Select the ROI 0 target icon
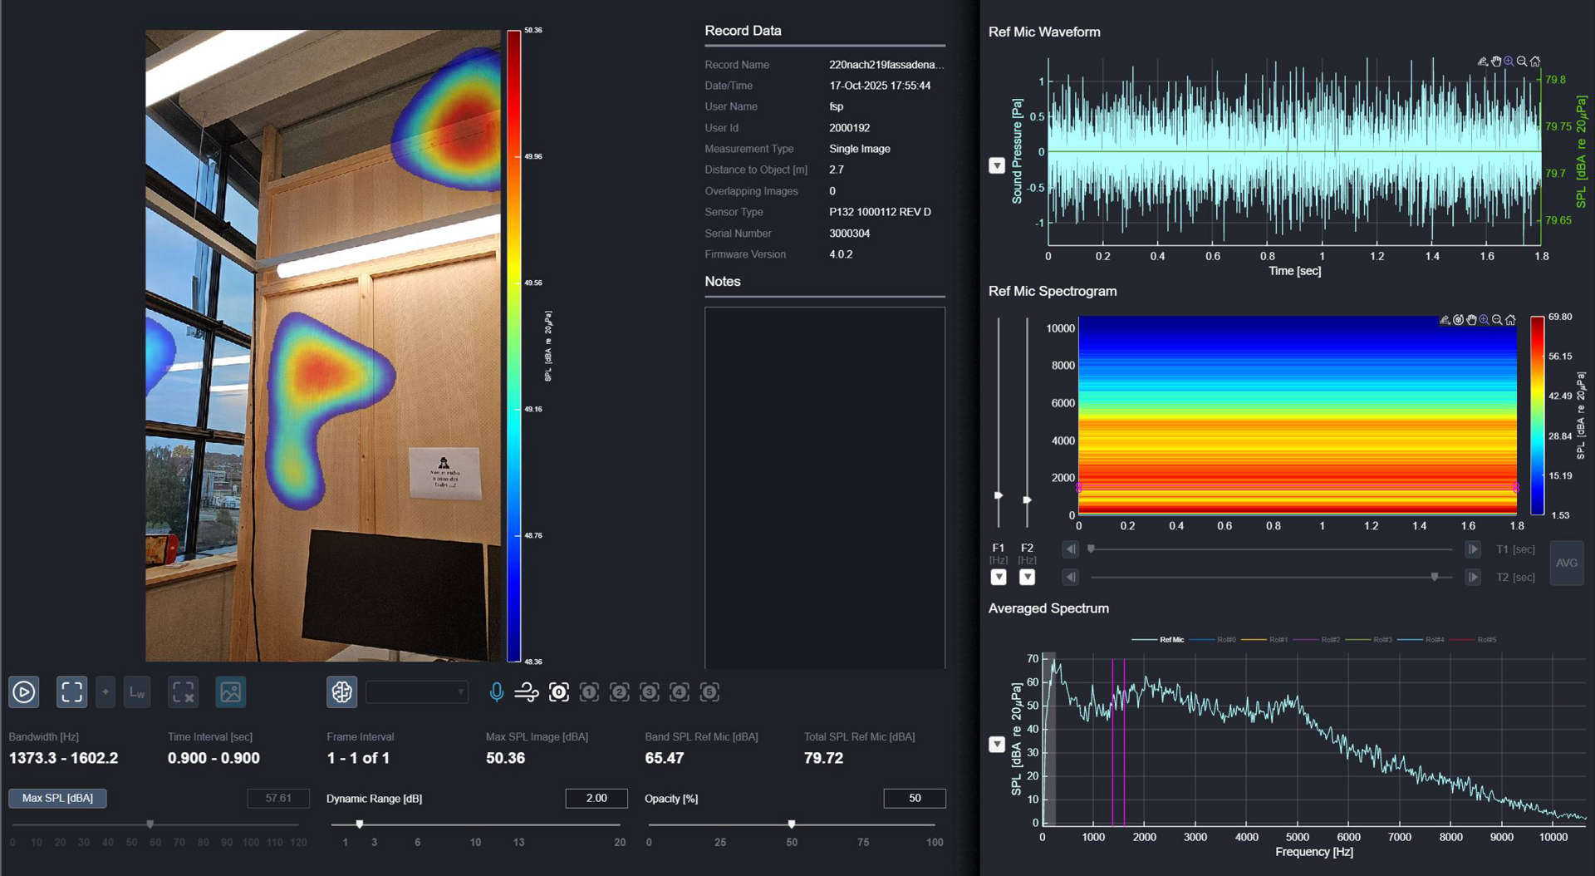 tap(559, 691)
